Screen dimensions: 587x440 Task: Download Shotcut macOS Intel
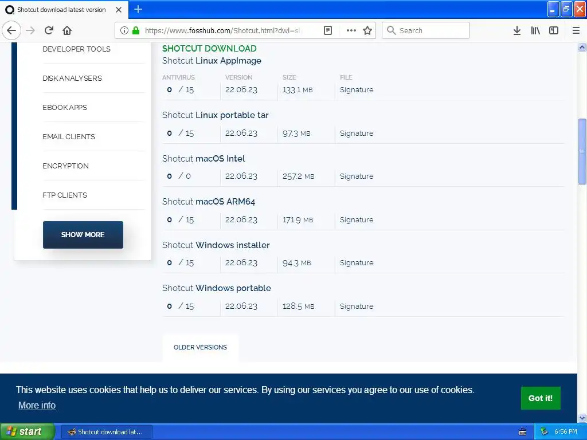click(204, 158)
